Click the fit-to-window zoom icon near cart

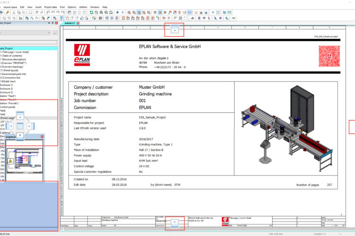tap(218, 12)
